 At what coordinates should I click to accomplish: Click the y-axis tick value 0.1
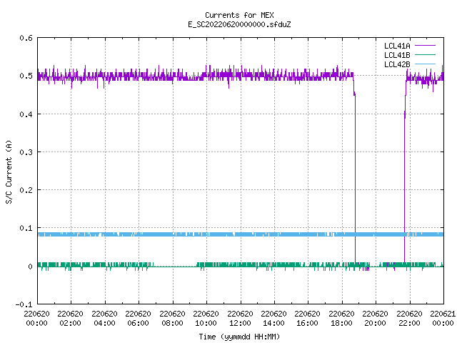26,228
